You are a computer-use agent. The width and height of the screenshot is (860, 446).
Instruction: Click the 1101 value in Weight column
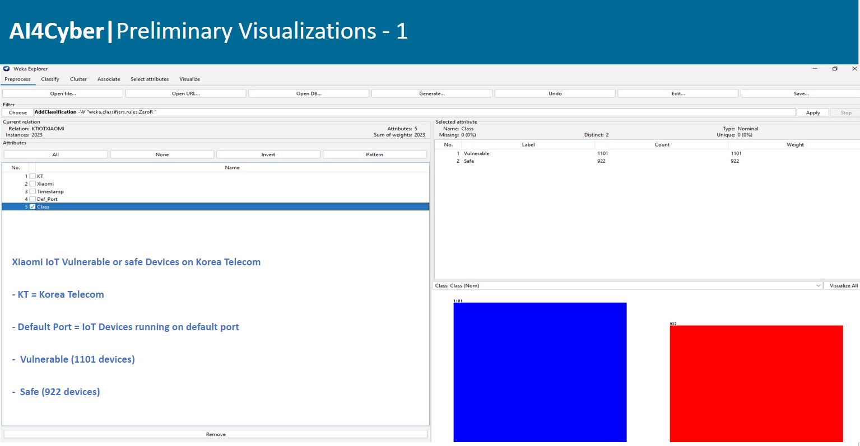click(736, 153)
